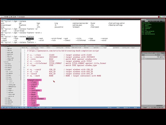Image resolution: width=166 pixels, height=125 pixels.
Task: Click xfce4-settings-editor in terminal output
Action: (116, 23)
